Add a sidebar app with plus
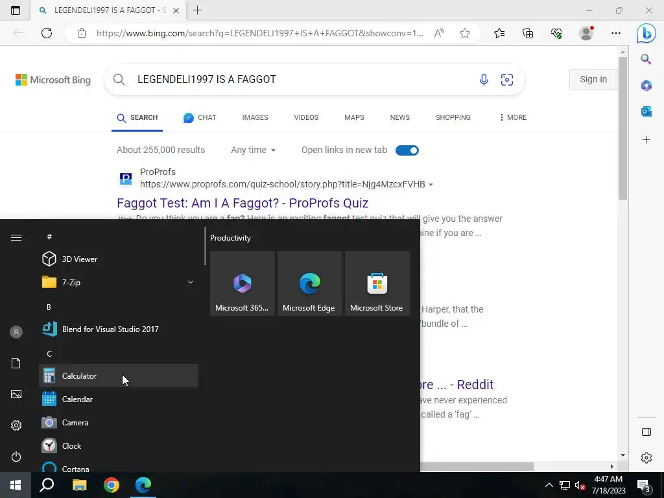This screenshot has height=498, width=664. 646,140
